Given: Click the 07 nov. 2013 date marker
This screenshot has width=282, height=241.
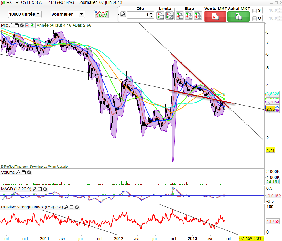Looking at the screenshot, I should tap(251, 238).
